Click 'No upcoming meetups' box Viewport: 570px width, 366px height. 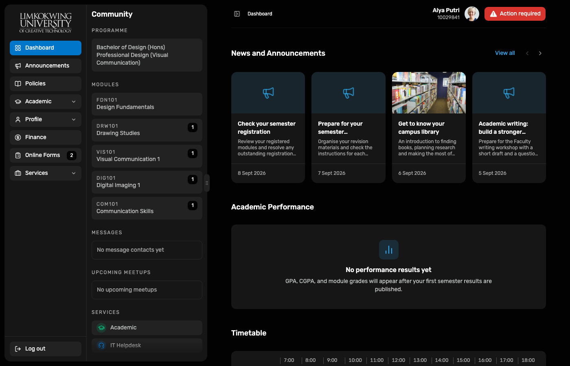(x=147, y=290)
